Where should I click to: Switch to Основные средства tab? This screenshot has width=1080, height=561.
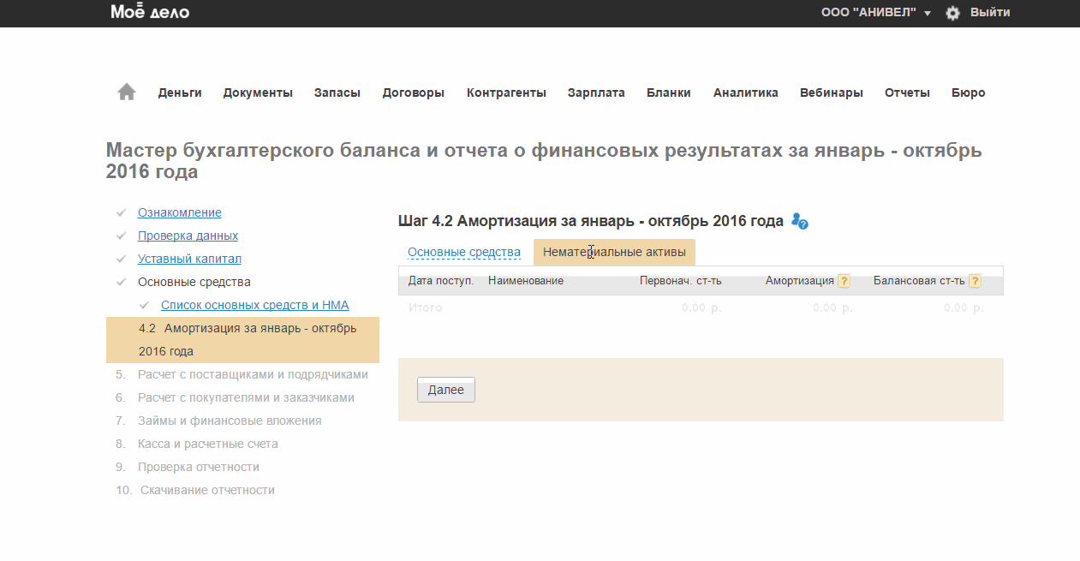(464, 252)
